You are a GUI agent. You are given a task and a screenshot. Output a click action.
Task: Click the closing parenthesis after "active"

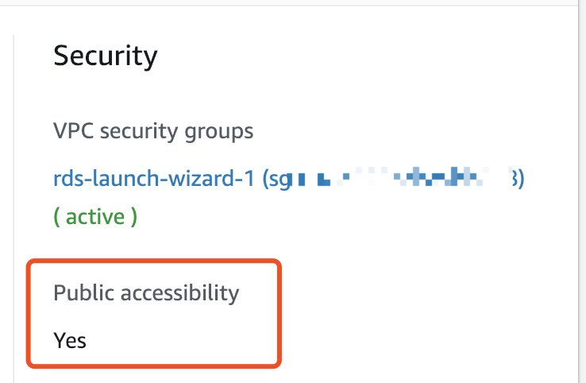(133, 216)
